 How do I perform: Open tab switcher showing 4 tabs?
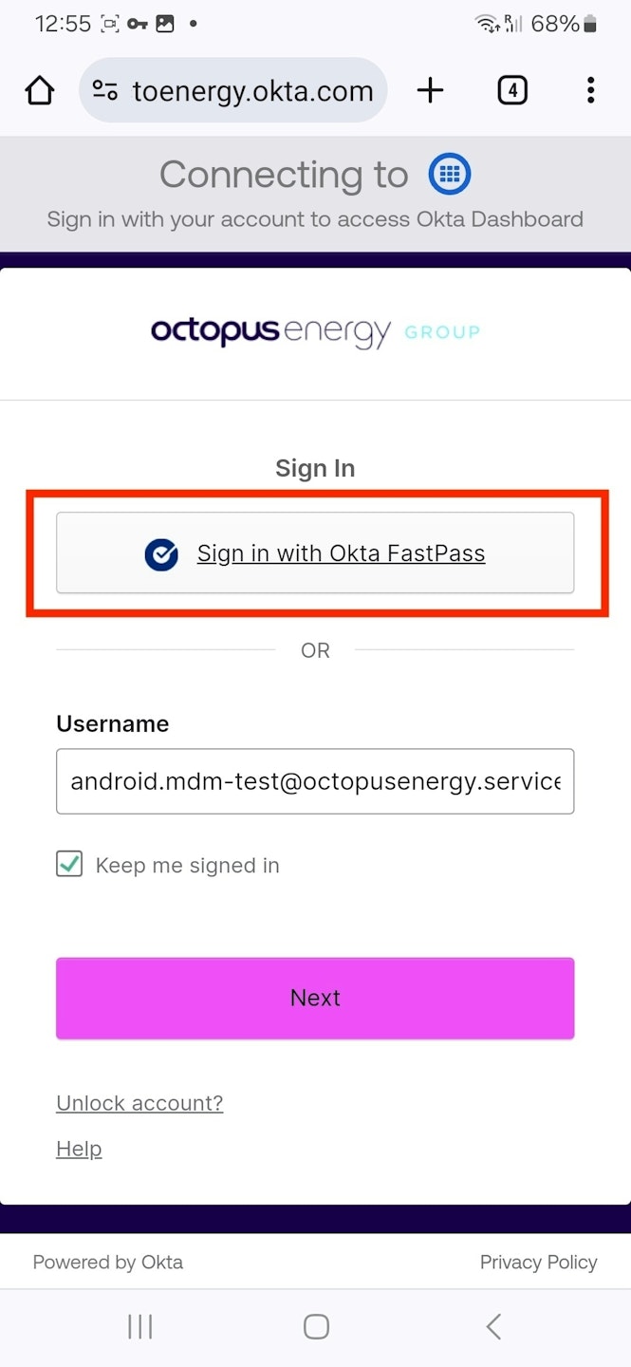pos(511,91)
